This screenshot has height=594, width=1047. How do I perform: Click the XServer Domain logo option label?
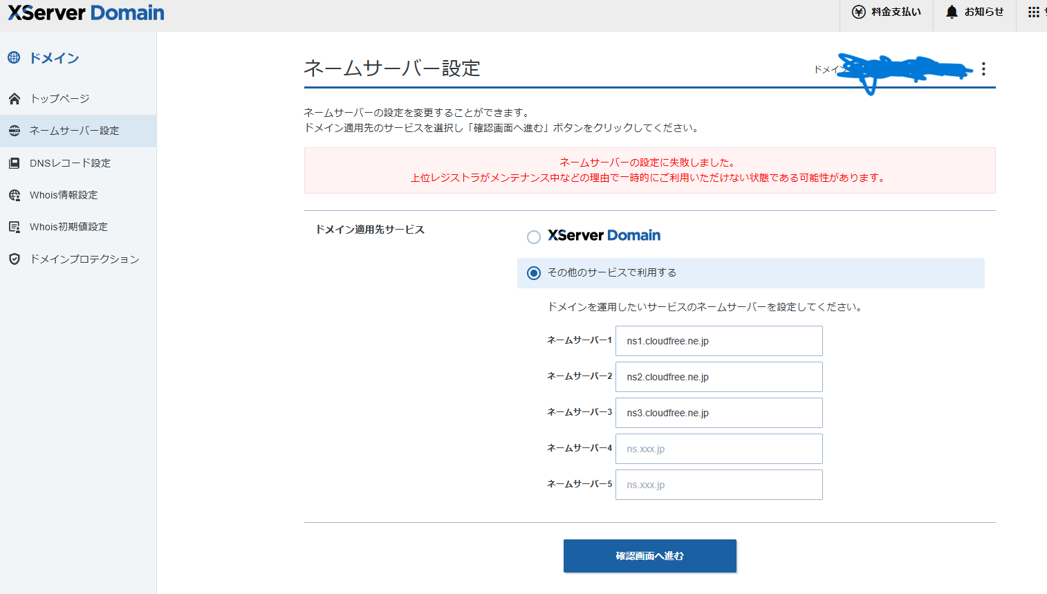(x=604, y=236)
